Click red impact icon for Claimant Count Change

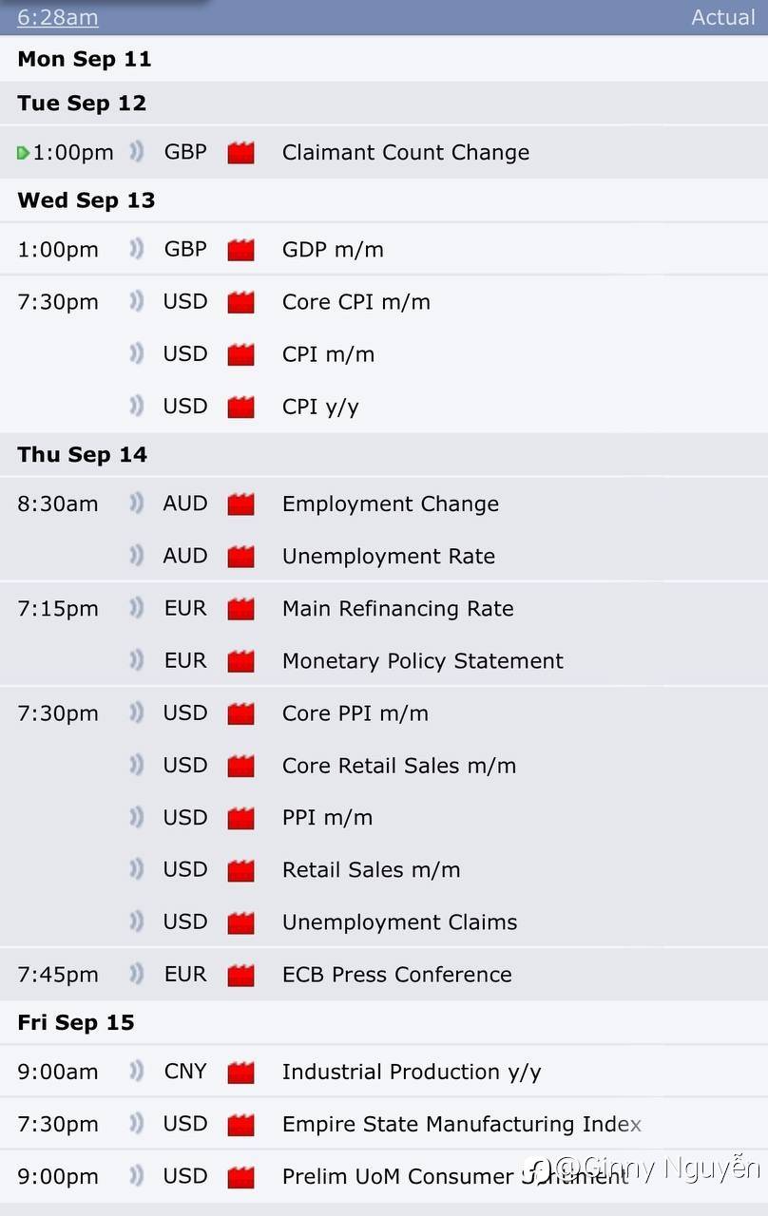[240, 153]
